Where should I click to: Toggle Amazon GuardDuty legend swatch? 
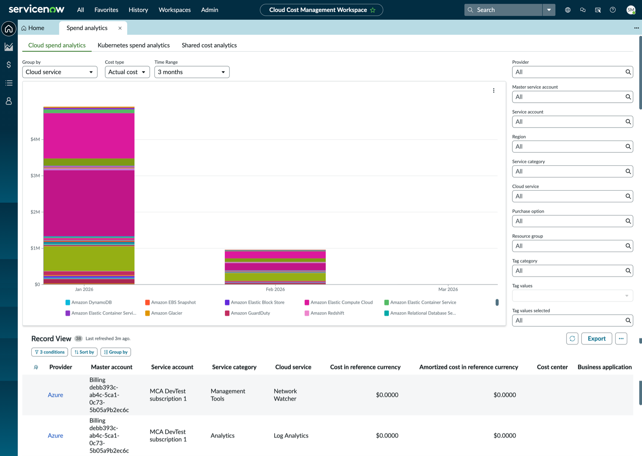[227, 313]
